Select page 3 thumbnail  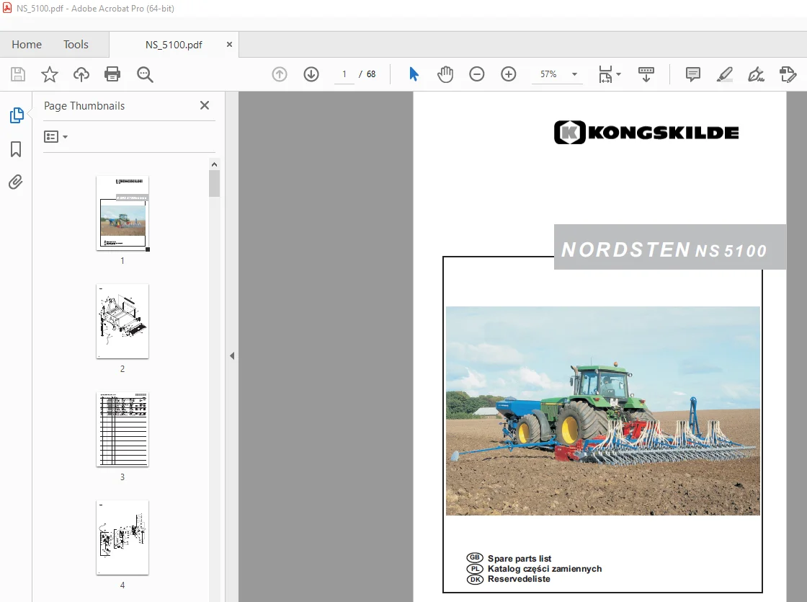(x=122, y=430)
